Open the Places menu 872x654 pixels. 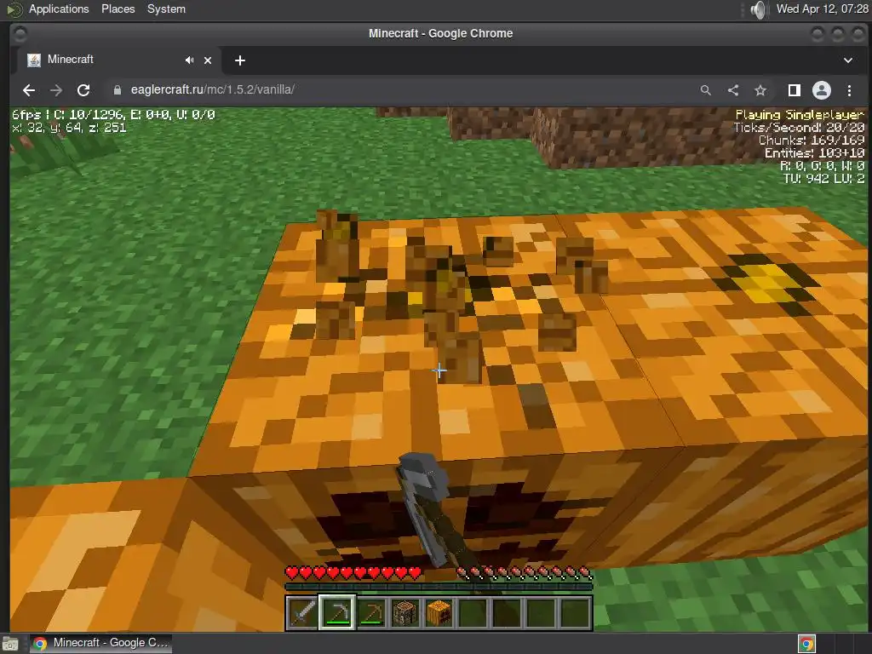click(118, 9)
